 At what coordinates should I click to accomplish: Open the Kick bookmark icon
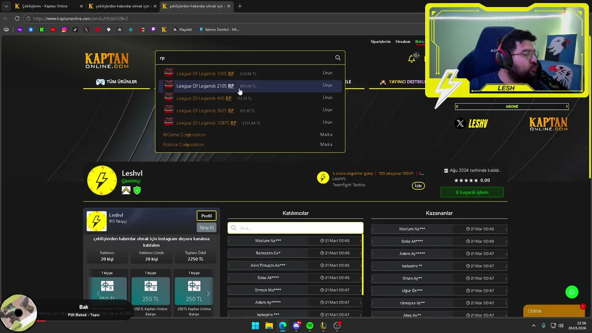pos(42,30)
